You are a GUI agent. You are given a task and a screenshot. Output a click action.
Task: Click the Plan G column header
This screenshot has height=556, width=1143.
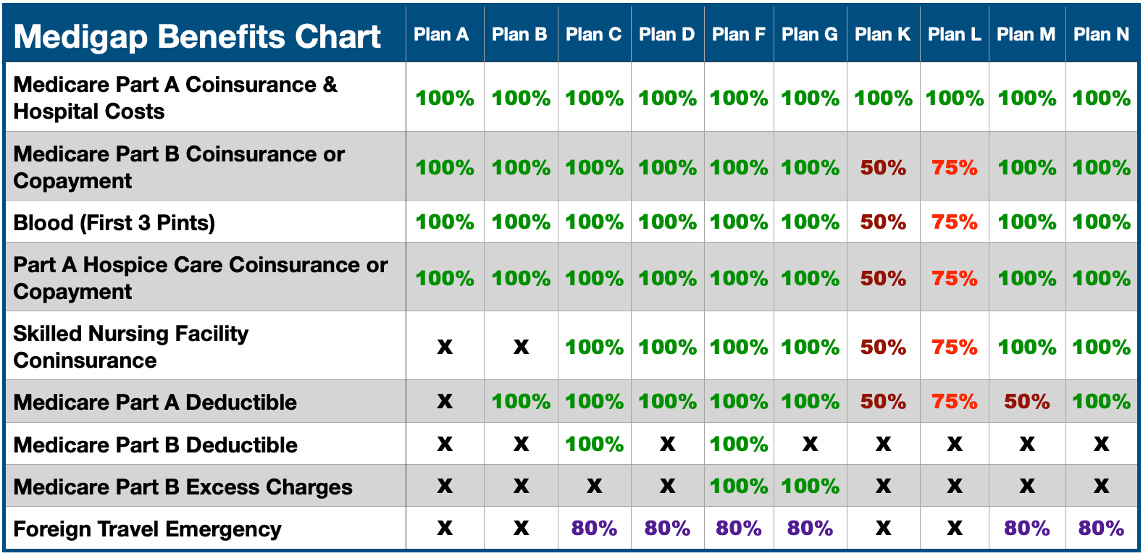click(810, 34)
